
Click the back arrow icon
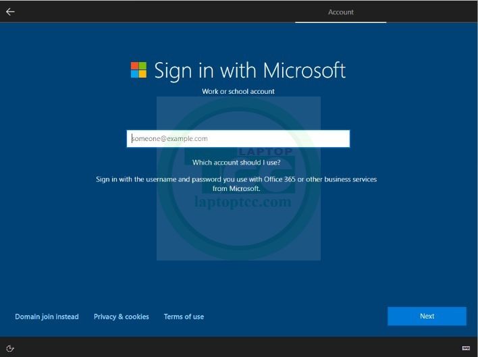[x=10, y=11]
